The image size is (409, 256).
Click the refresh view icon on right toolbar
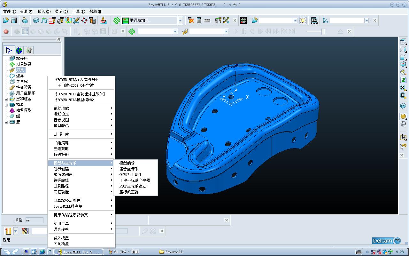(x=403, y=80)
